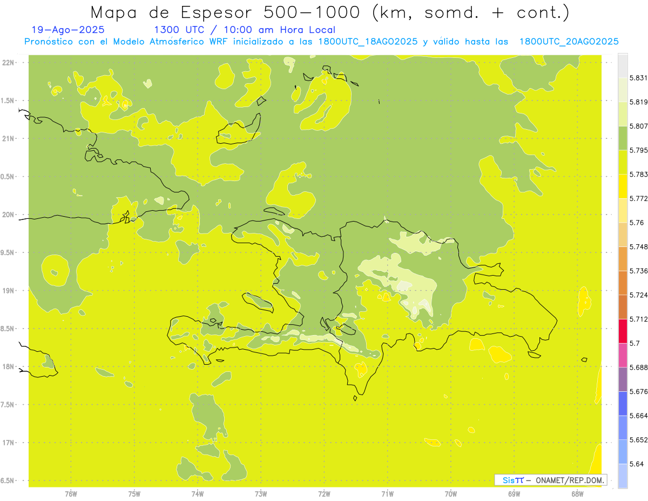Click the '21N' latitude label

[x=9, y=138]
